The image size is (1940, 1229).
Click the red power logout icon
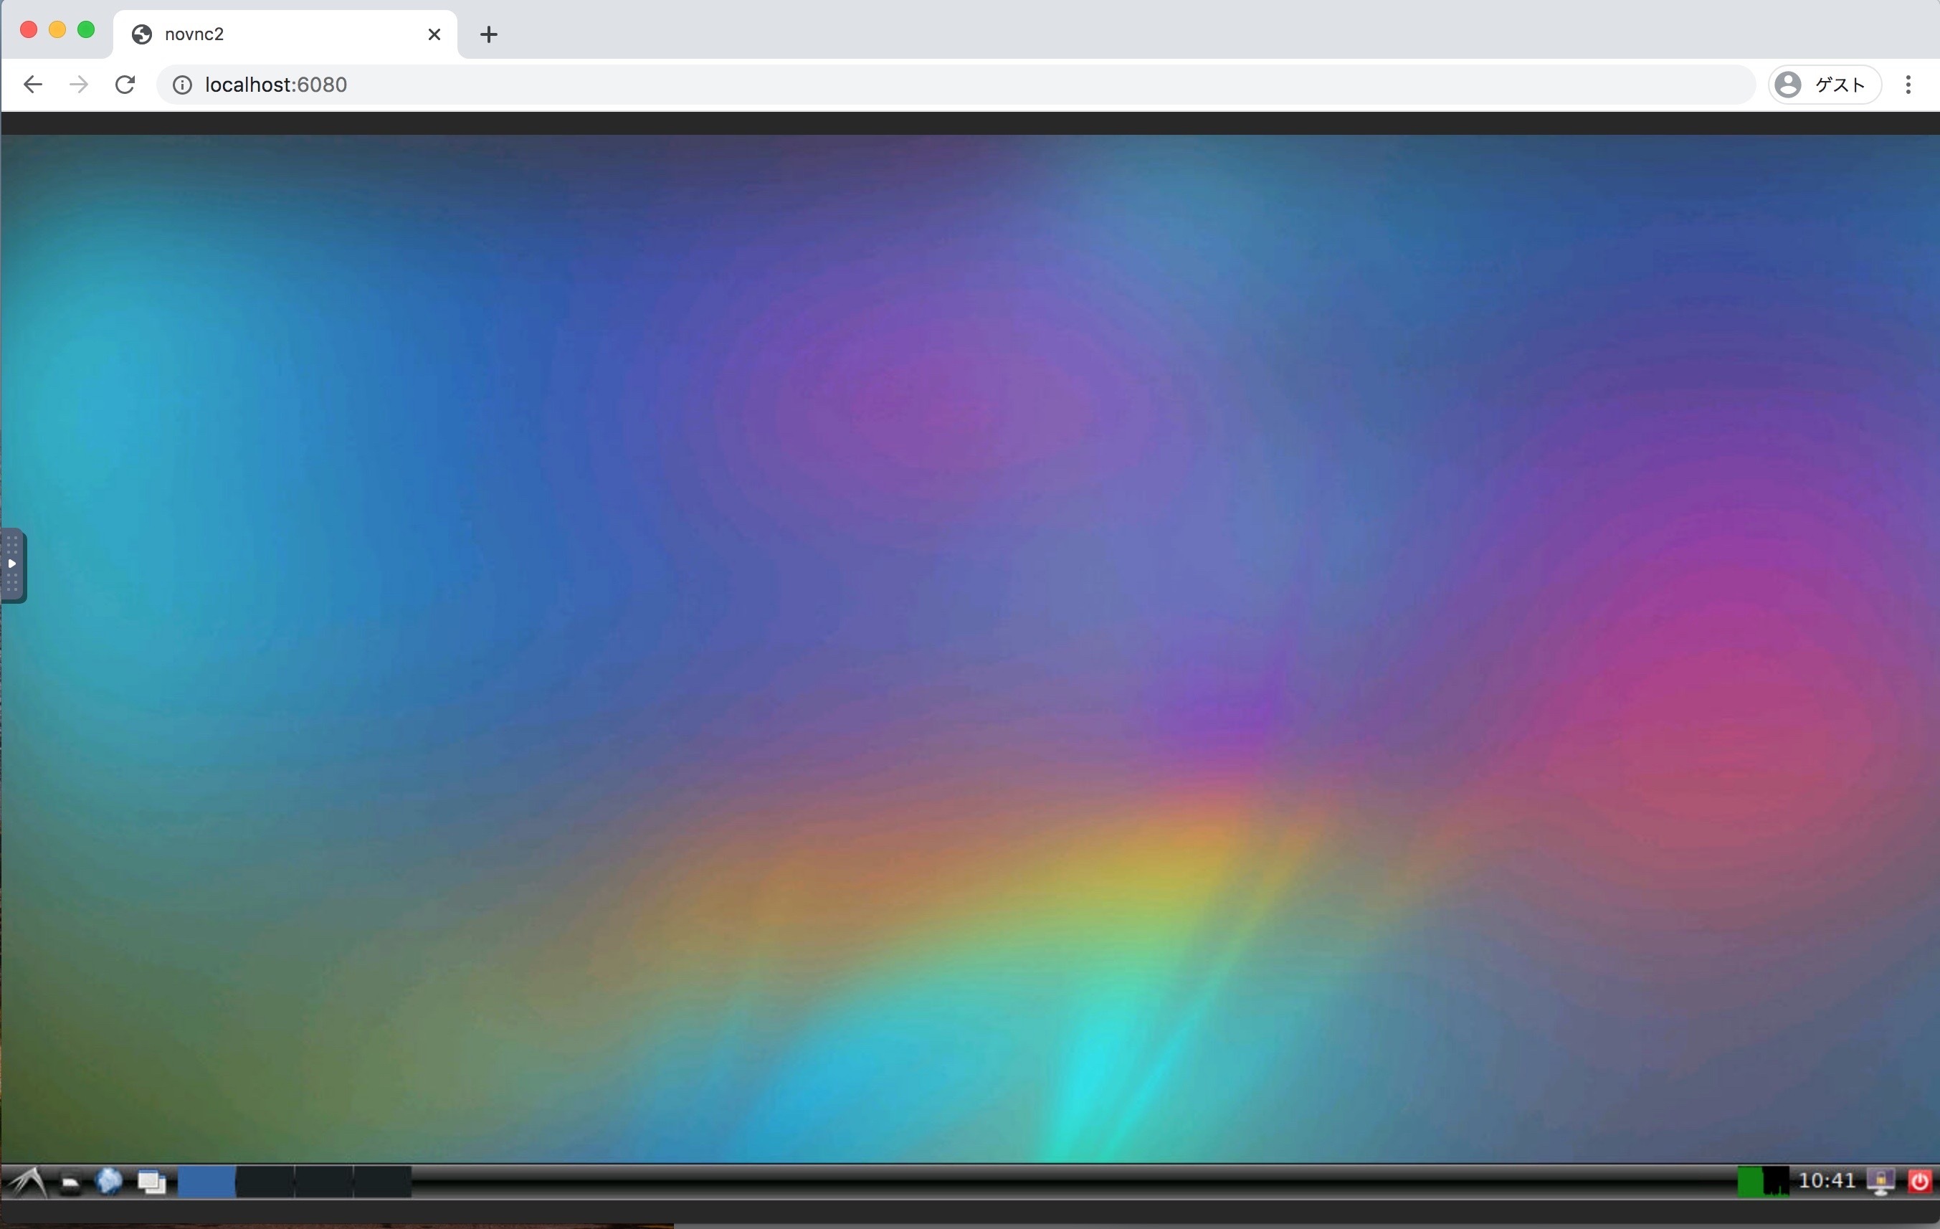1920,1182
